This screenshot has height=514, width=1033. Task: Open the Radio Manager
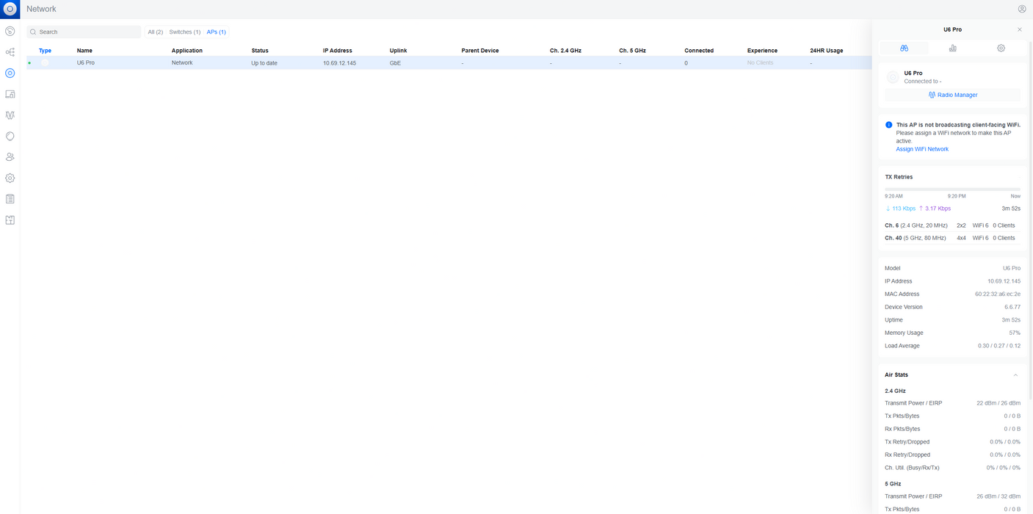pyautogui.click(x=952, y=95)
